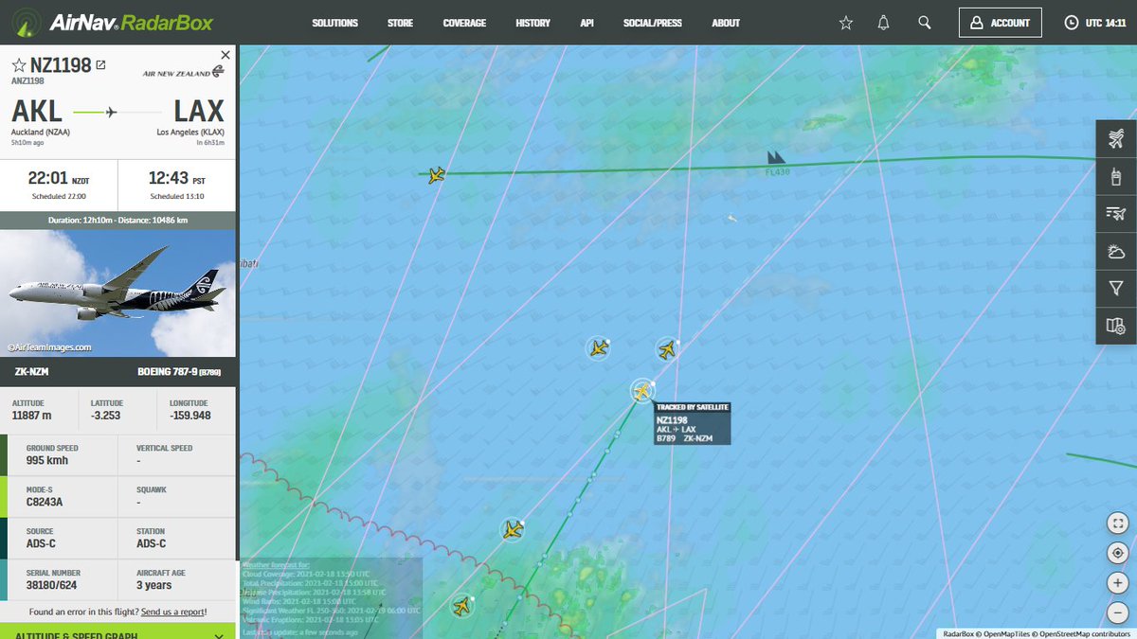Select the plane just above-right of NZ1198
This screenshot has width=1137, height=639.
(667, 350)
